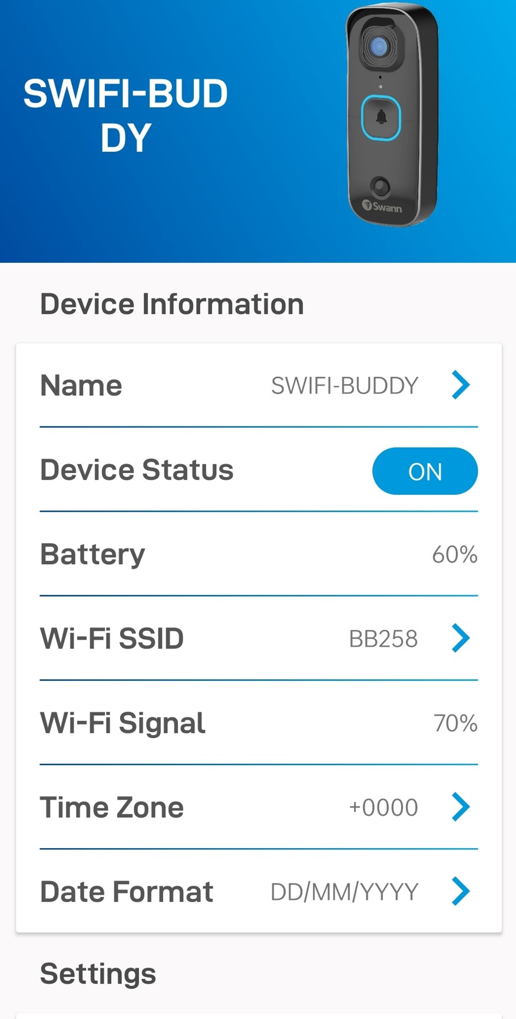The image size is (516, 1019).
Task: Tap the +0000 time zone value
Action: pos(383,808)
